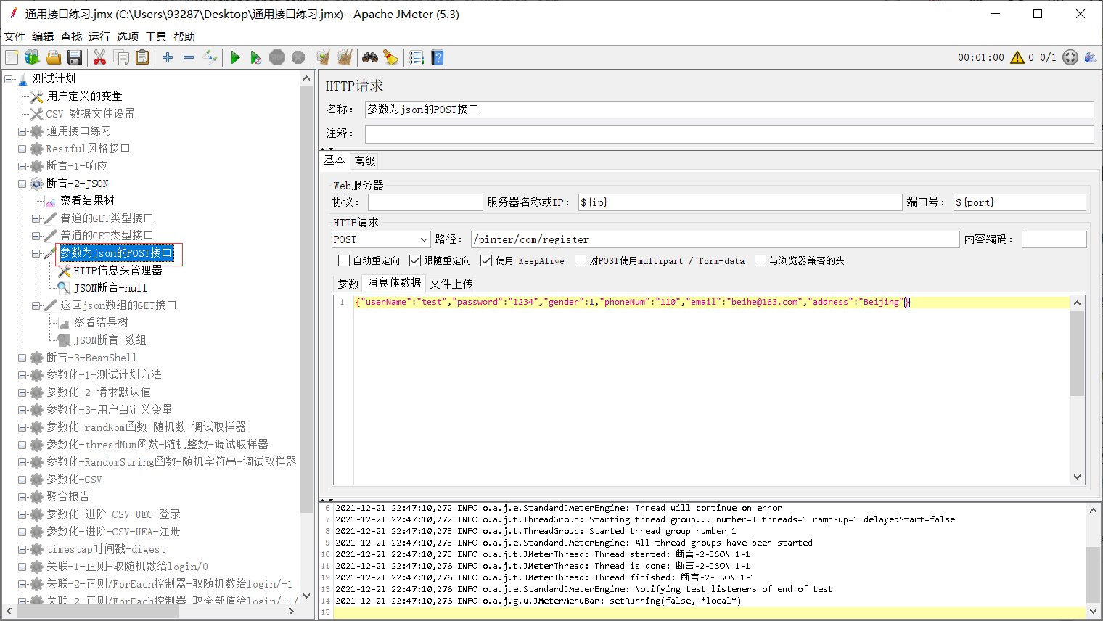Click the 服务器名称或IP field

pyautogui.click(x=740, y=202)
